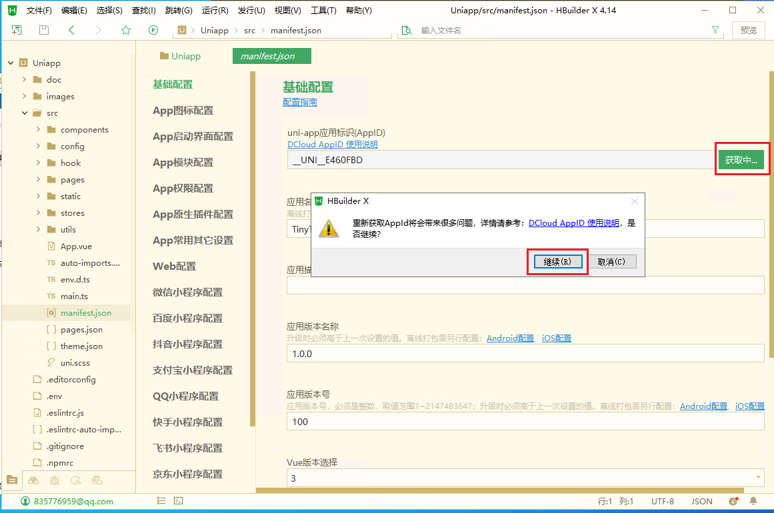Screen dimensions: 774x513
Task: Open the search binoculars panel icon
Action: pos(33,480)
